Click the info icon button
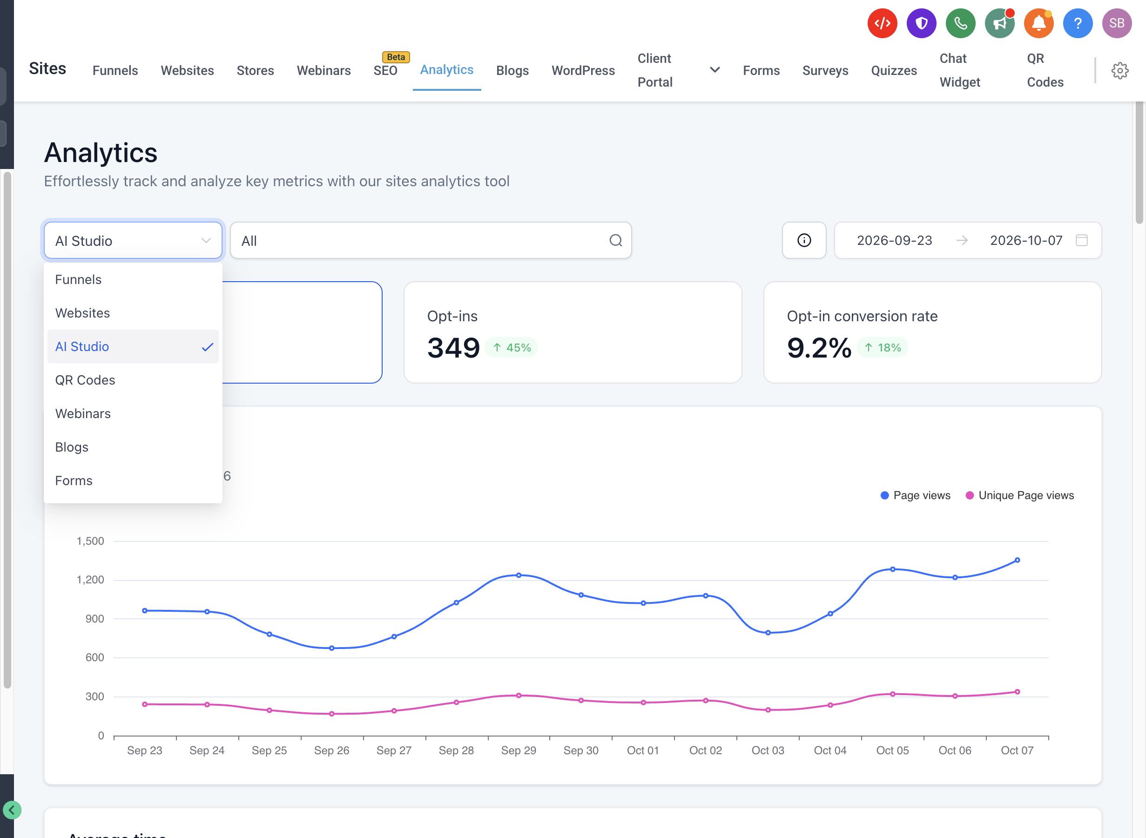The width and height of the screenshot is (1146, 838). (x=804, y=240)
